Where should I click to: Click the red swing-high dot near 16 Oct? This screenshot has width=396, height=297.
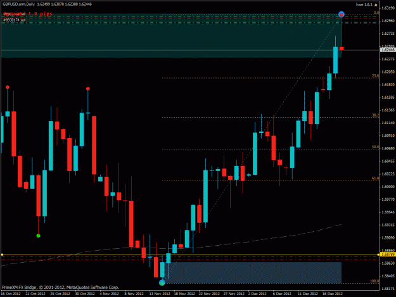point(8,87)
